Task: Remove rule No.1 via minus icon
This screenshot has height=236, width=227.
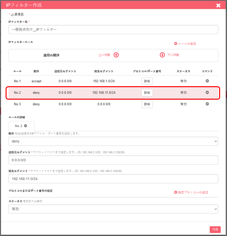Action: pyautogui.click(x=207, y=81)
